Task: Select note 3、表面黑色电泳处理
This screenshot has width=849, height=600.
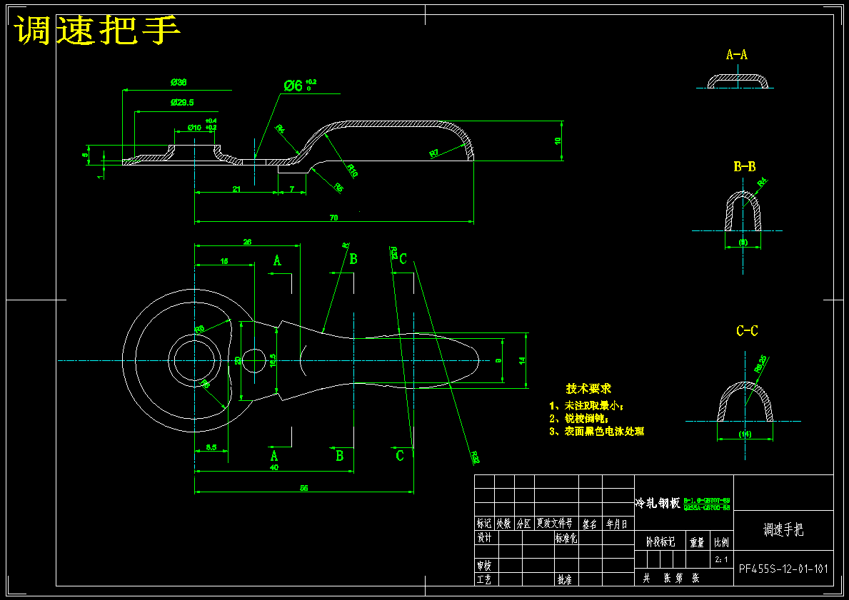Action: coord(597,432)
